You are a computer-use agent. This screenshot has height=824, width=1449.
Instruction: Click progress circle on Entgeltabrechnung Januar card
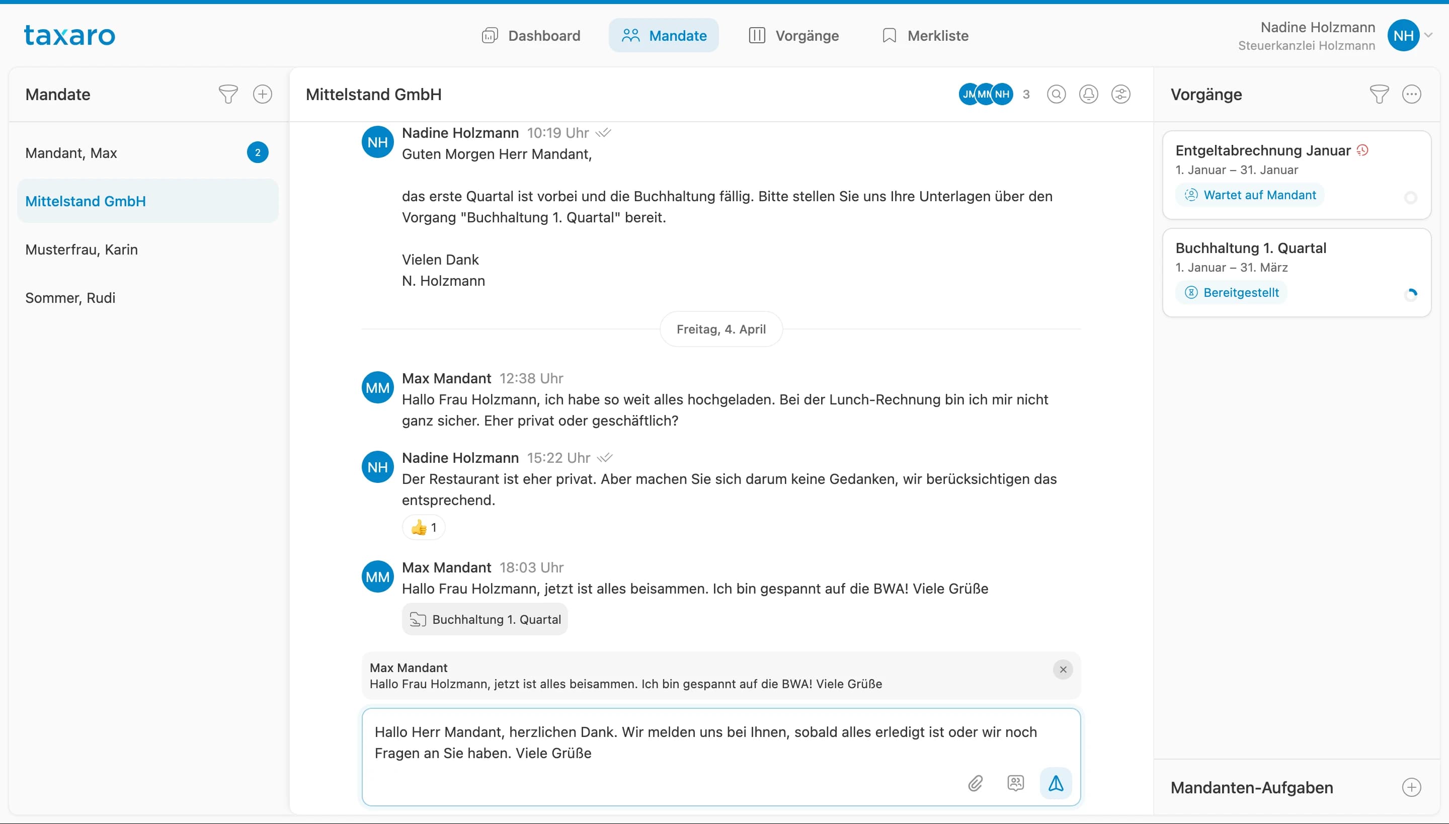pos(1411,198)
